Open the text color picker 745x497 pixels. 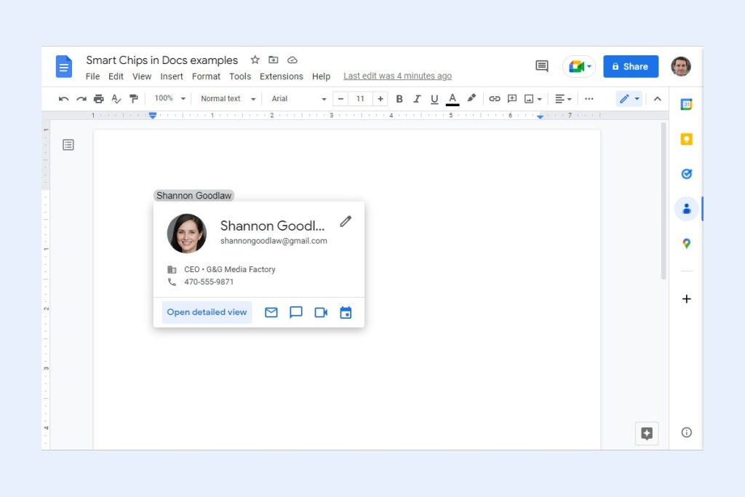pos(453,98)
